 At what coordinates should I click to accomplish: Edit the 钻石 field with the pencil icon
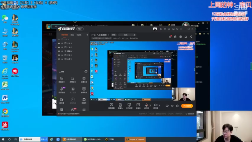coord(135,35)
